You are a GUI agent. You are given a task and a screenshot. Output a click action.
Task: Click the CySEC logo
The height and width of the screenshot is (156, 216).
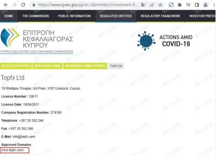tap(36, 41)
